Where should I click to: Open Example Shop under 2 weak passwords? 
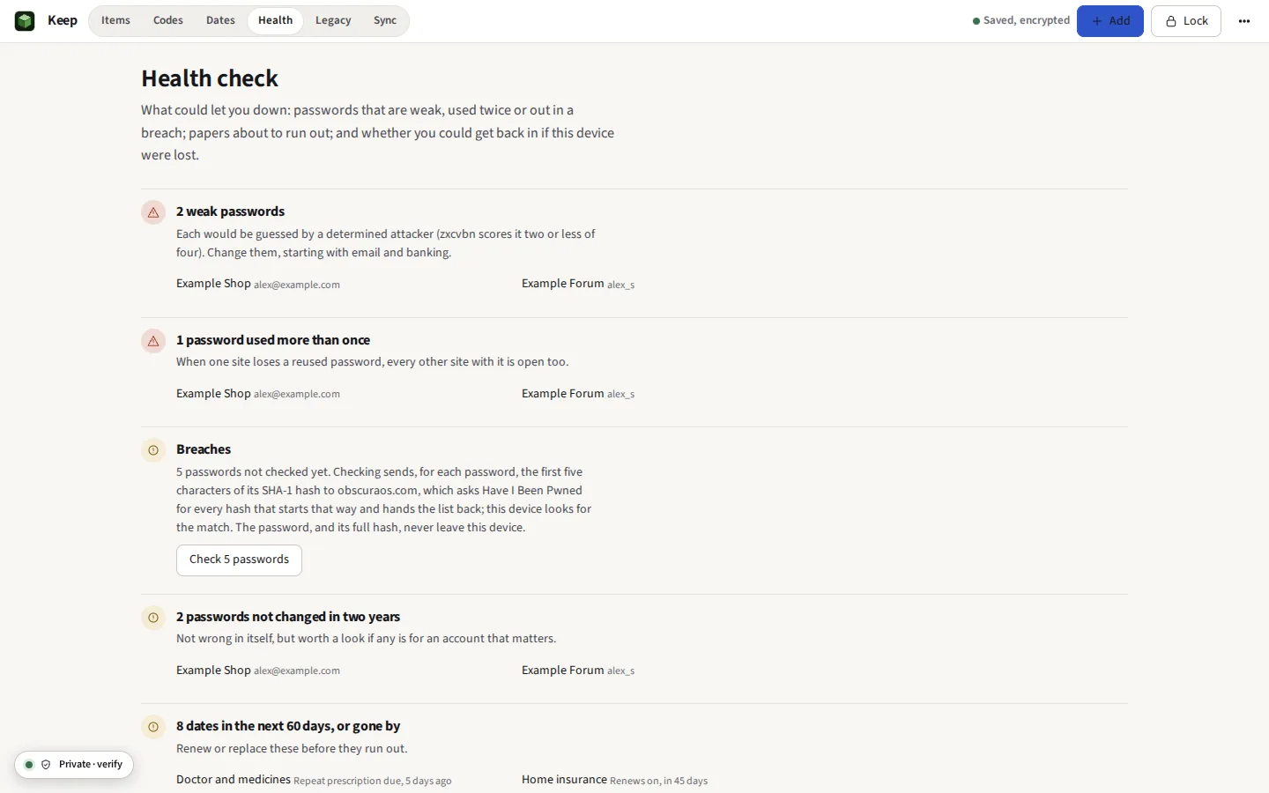(x=258, y=284)
